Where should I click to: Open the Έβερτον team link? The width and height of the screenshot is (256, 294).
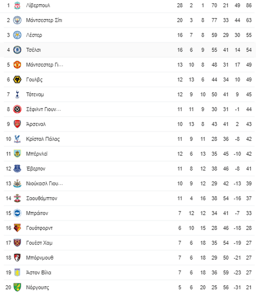coord(36,169)
